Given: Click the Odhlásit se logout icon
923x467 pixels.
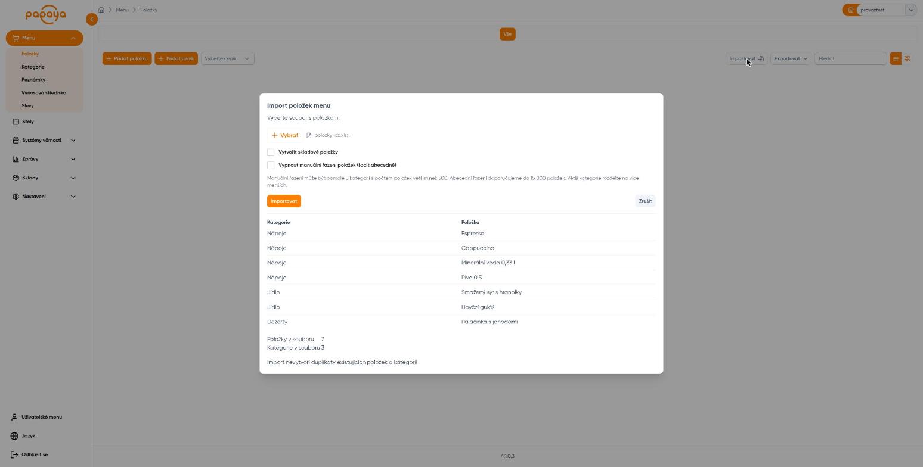Looking at the screenshot, I should (x=15, y=454).
